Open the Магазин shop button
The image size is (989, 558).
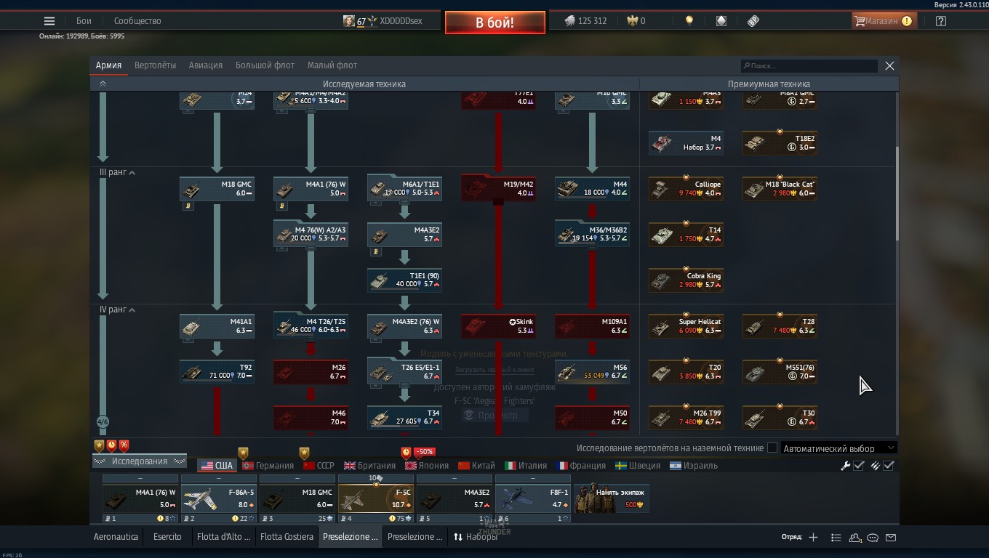coord(883,21)
